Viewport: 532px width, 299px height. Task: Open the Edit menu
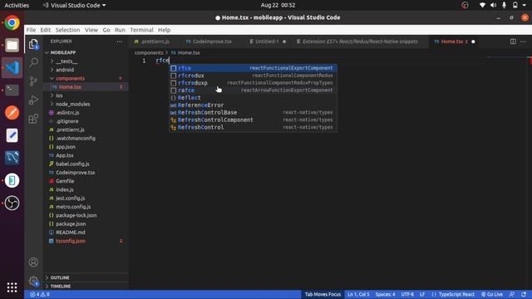point(46,30)
